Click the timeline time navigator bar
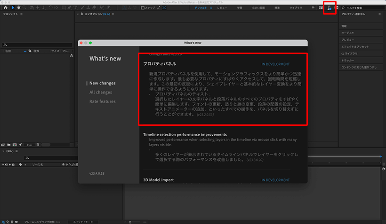 click(x=345, y=156)
